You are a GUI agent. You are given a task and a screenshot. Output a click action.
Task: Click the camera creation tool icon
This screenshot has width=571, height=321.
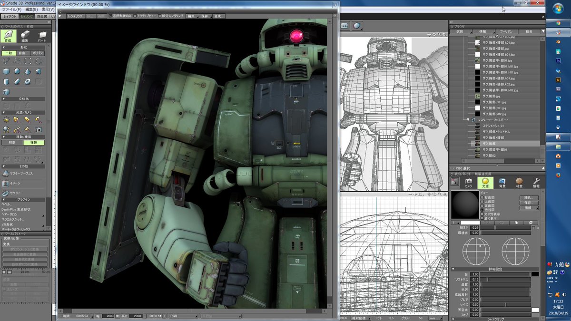tap(39, 129)
